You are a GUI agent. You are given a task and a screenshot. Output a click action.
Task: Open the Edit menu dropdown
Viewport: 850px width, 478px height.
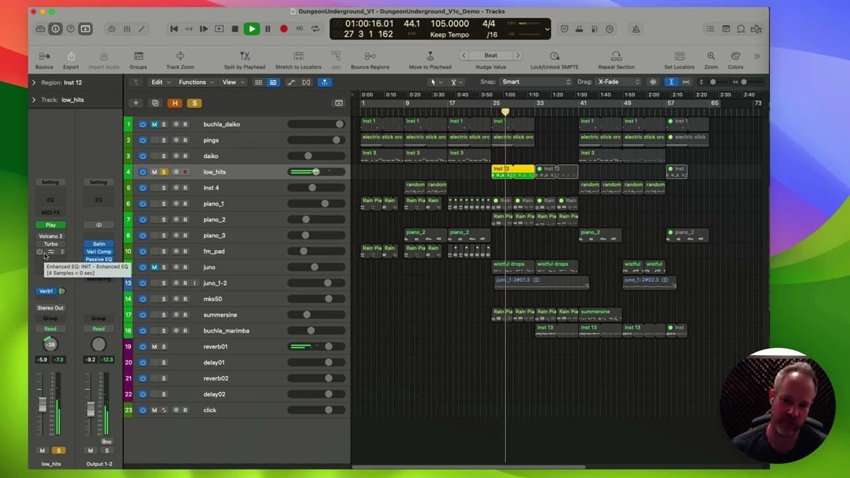(161, 82)
